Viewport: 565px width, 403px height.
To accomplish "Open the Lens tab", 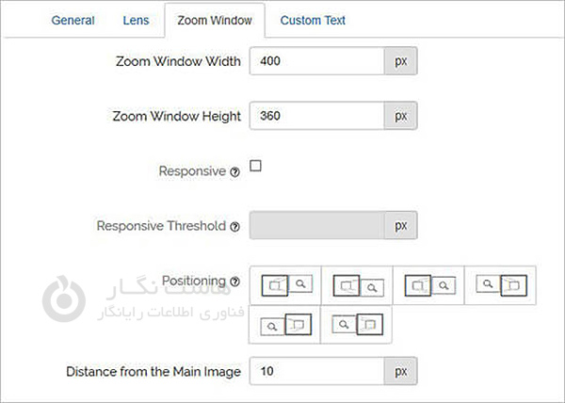I will (x=136, y=20).
